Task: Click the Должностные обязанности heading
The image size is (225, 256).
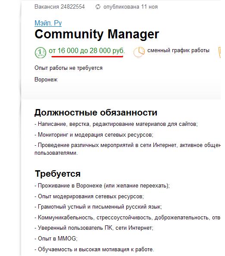Action: (x=96, y=112)
